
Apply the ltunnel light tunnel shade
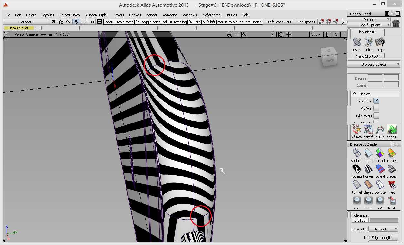click(x=357, y=185)
